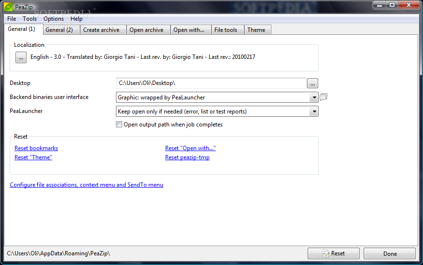Expand the PeaLauncher behavior dropdown
The height and width of the screenshot is (265, 423).
click(x=314, y=112)
